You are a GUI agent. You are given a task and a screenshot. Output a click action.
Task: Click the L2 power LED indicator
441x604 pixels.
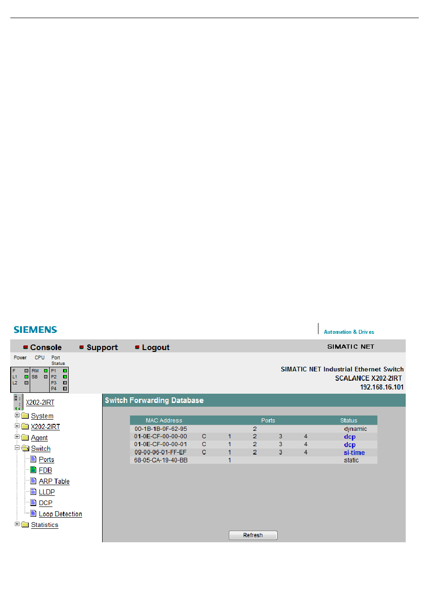[x=26, y=383]
